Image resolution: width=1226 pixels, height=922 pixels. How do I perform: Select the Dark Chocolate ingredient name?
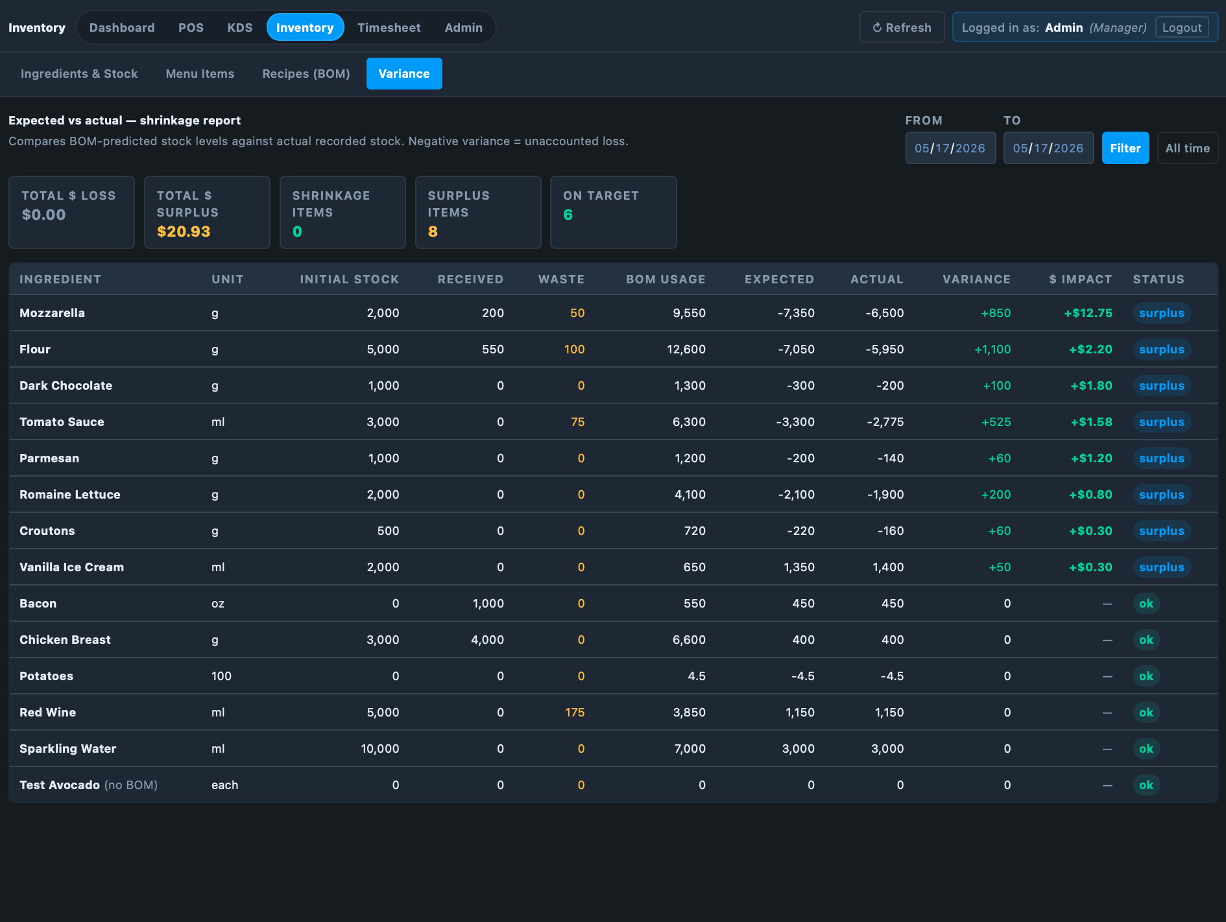click(66, 385)
